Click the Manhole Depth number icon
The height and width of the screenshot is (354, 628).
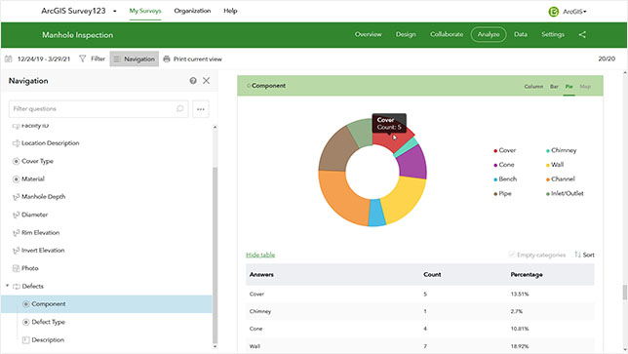click(16, 197)
